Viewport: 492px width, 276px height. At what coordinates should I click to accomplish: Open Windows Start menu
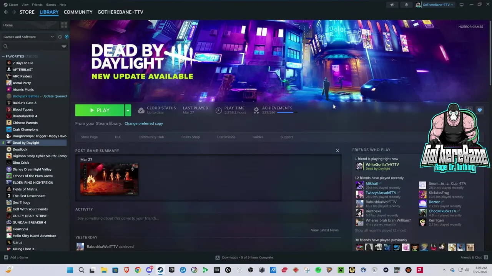70,270
